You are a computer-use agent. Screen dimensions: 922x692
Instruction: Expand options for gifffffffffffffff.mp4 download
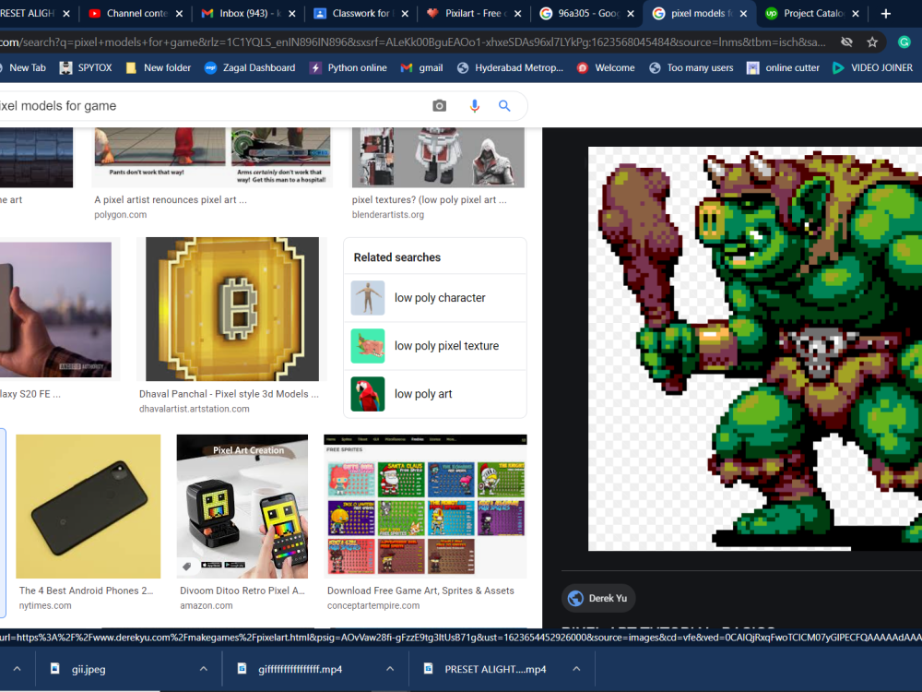coord(390,669)
